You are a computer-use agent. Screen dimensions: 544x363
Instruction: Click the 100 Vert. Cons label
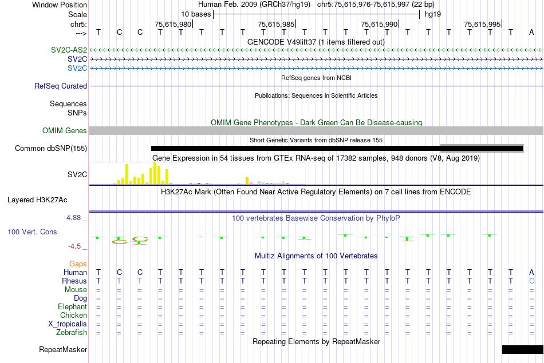(x=32, y=232)
